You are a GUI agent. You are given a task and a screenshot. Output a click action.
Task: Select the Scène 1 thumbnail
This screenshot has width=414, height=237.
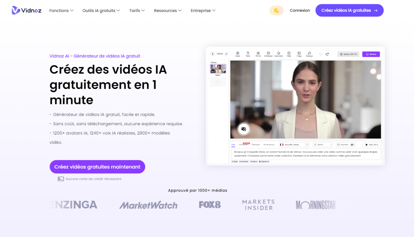[218, 69]
